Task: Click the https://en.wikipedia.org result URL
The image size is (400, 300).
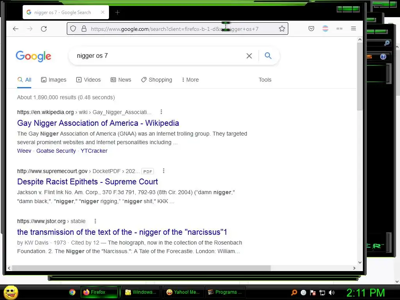Action: (45, 112)
